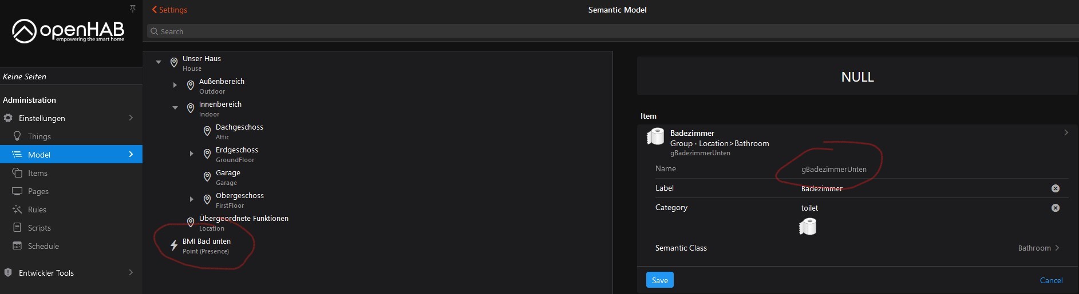Click the Innenbereich location pin icon
1079x294 pixels.
pos(191,108)
